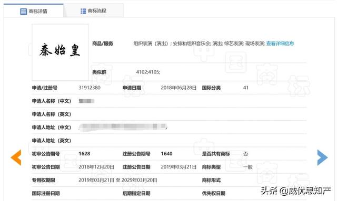Select the 类似群 label
337x201 pixels.
(100, 72)
